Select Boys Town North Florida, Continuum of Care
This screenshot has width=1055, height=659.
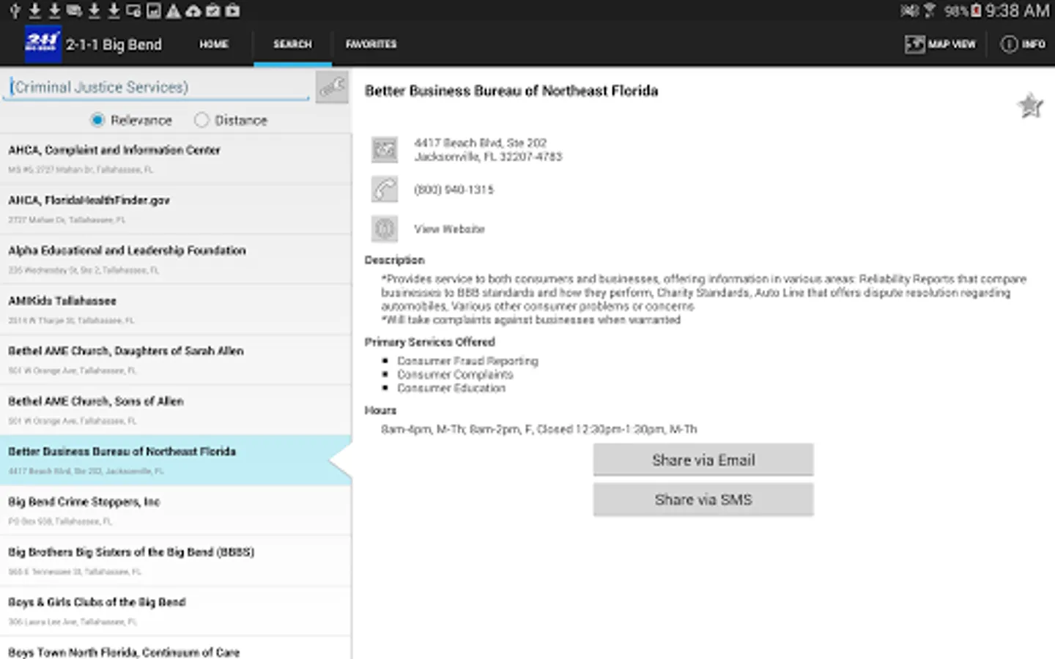coord(176,649)
